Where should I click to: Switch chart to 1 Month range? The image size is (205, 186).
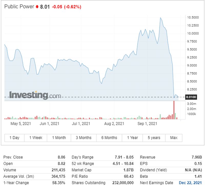(59, 138)
